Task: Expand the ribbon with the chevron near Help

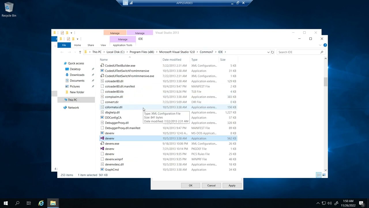Action: [320, 45]
